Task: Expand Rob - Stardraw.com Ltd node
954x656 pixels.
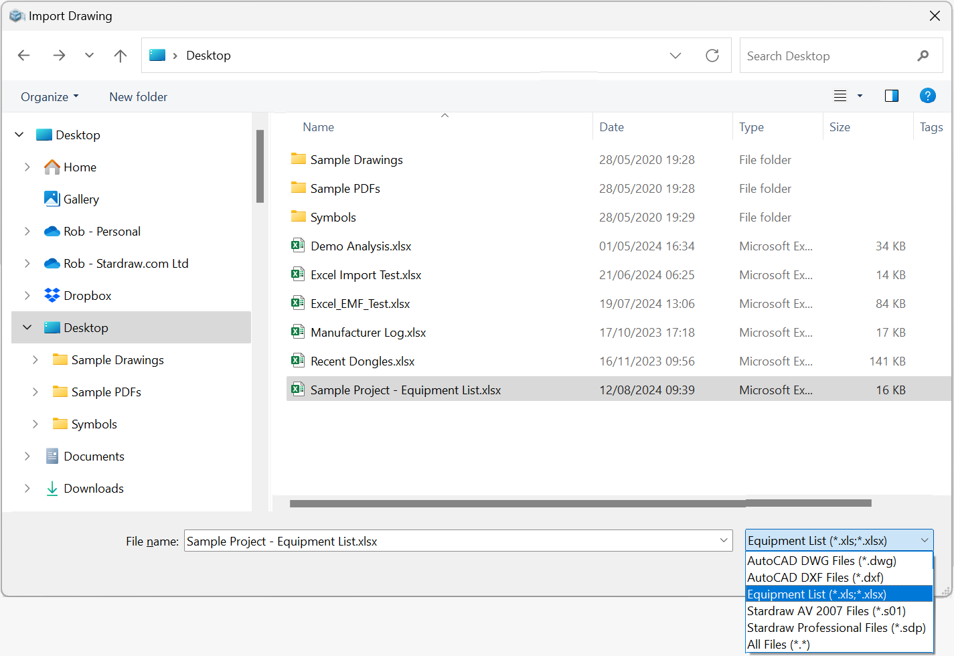Action: pos(27,263)
